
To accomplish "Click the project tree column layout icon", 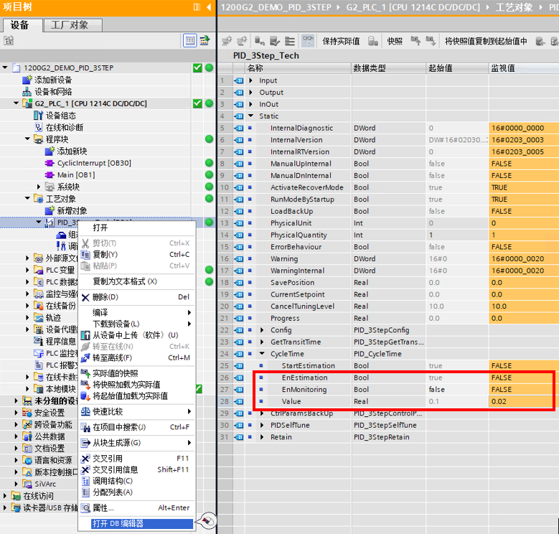I will coord(196,7).
